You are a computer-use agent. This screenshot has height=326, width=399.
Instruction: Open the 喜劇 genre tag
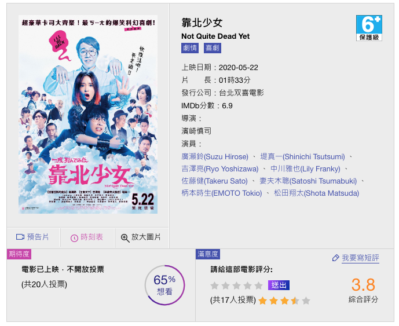213,48
